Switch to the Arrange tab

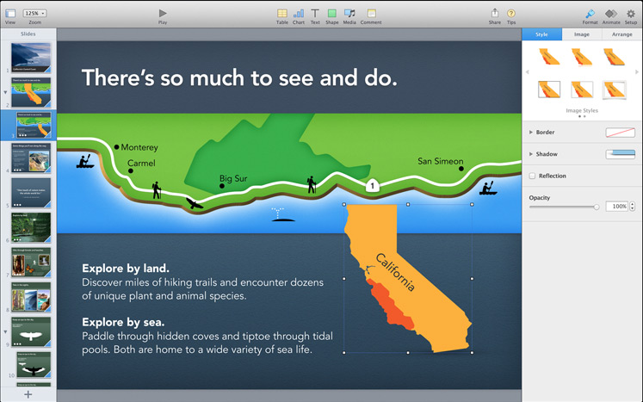pos(622,34)
